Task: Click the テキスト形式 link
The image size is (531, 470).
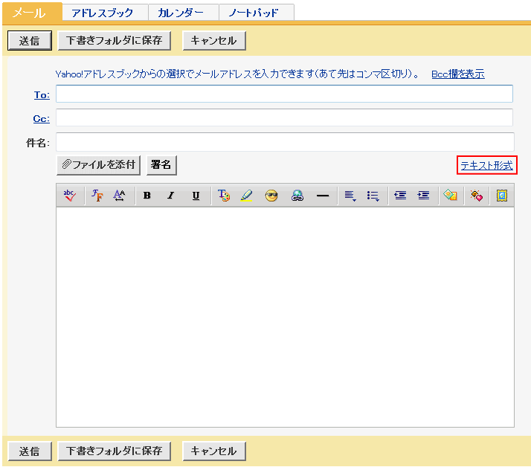Action: point(486,165)
